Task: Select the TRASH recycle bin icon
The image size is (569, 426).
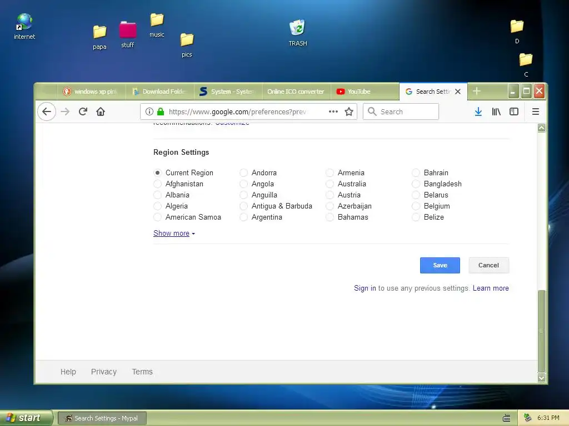Action: (x=298, y=33)
